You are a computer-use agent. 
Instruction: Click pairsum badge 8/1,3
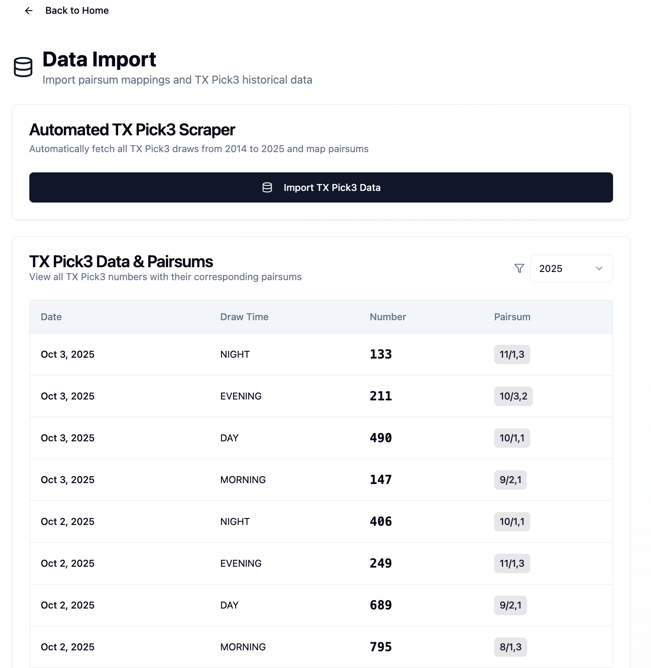tap(510, 647)
